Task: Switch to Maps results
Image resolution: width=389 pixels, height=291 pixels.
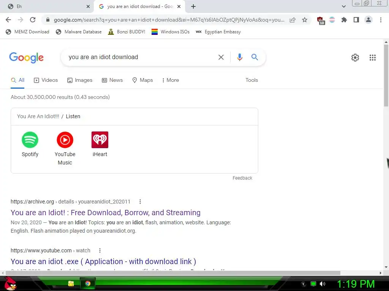Action: pyautogui.click(x=142, y=80)
